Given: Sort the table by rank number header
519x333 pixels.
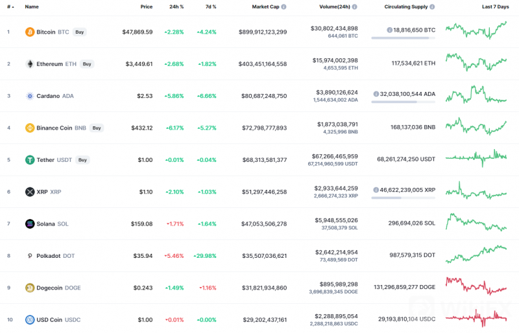Looking at the screenshot, I should point(8,6).
